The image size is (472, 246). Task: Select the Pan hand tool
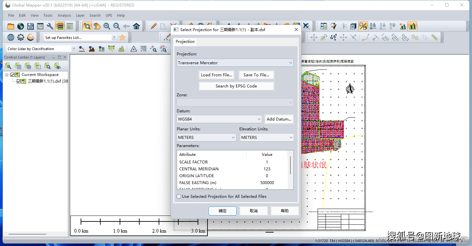[x=97, y=27]
